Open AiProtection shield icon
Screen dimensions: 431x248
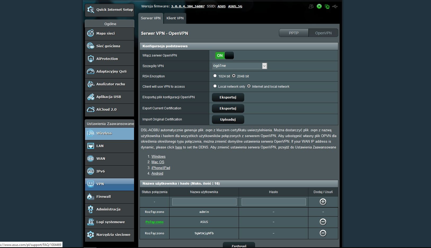(x=91, y=59)
